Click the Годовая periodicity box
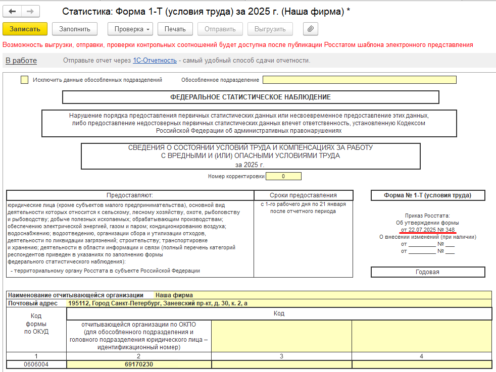The width and height of the screenshot is (496, 372). tap(427, 272)
